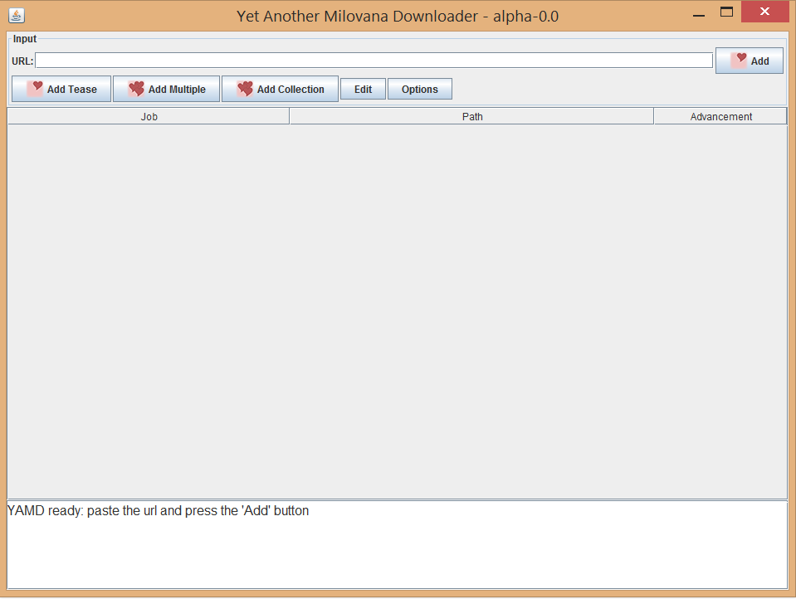Image resolution: width=796 pixels, height=599 pixels.
Task: Click the Advancement column header
Action: point(720,117)
